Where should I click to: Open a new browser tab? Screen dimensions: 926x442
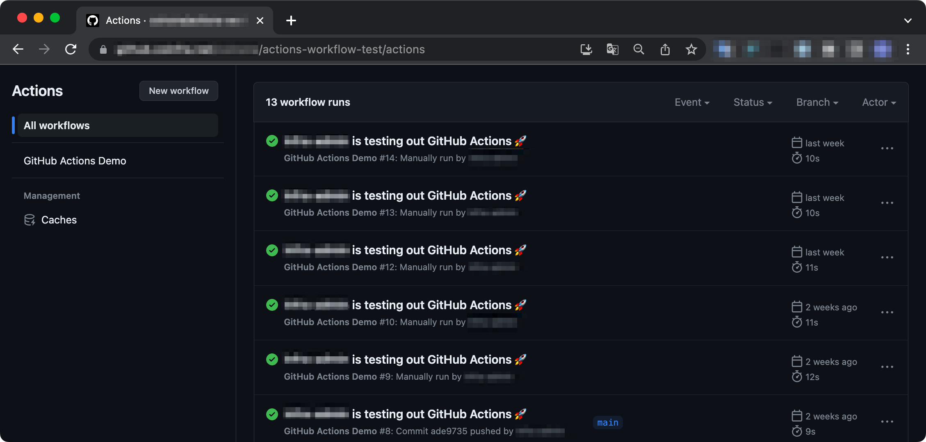(291, 21)
